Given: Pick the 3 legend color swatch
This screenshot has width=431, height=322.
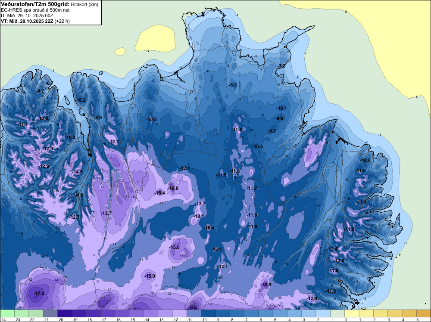Looking at the screenshot, I should point(395,313).
